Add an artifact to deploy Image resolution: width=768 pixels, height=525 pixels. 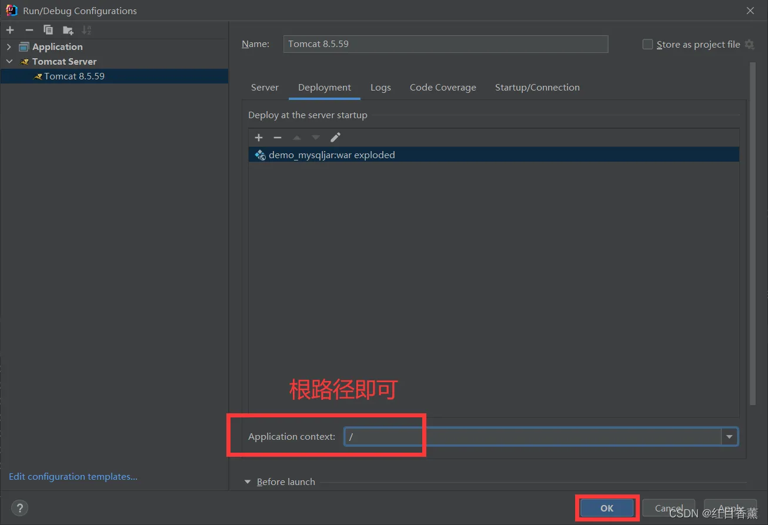click(x=259, y=138)
